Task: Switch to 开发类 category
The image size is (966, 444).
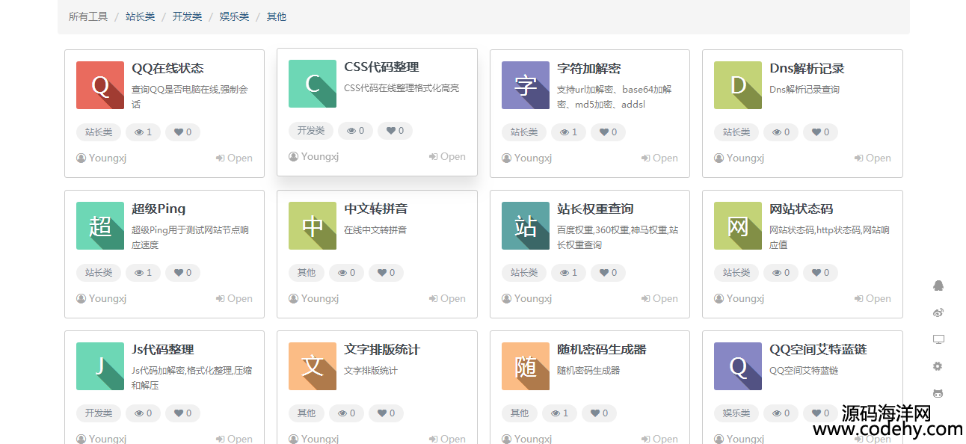Action: [188, 16]
